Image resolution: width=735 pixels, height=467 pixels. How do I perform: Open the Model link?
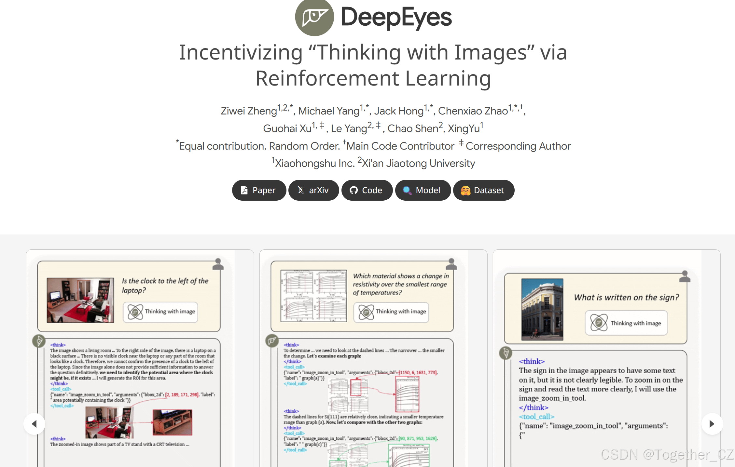pos(423,190)
